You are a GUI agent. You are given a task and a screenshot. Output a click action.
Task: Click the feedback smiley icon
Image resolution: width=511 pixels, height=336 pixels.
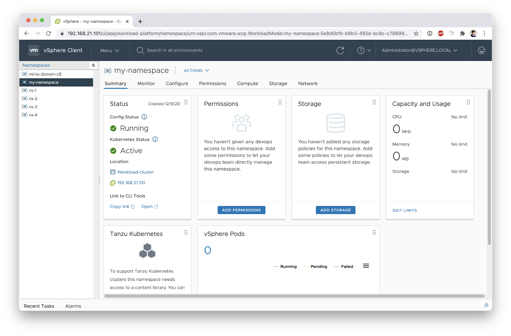pos(482,50)
